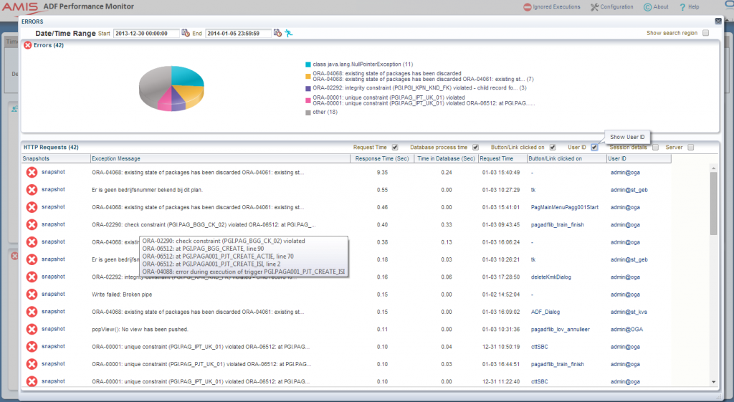Viewport: 734px width, 402px height.
Task: Click error icon of popView() row
Action: click(x=32, y=329)
